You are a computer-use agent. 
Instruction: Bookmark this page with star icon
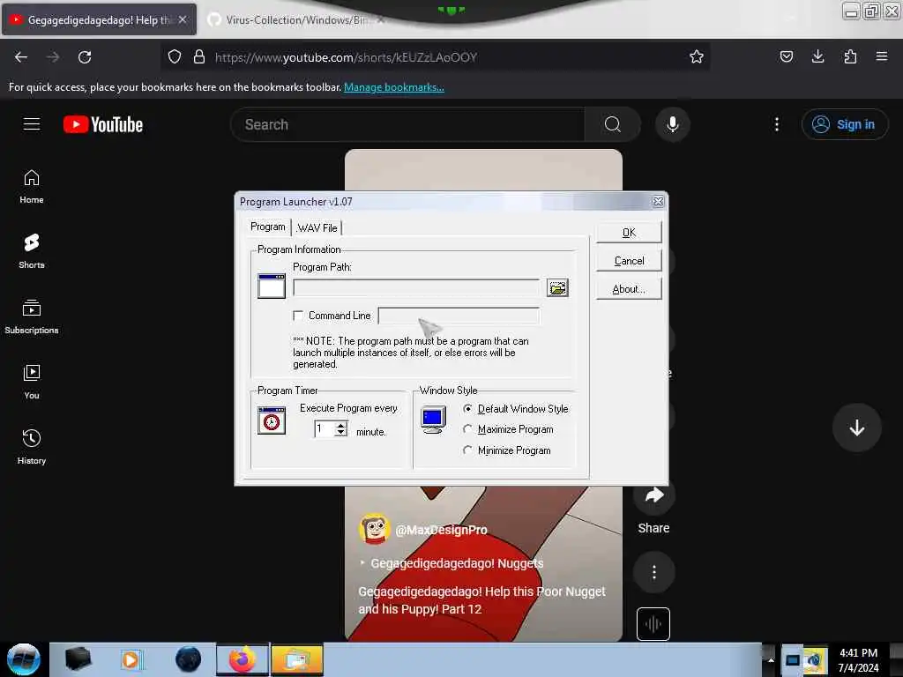(697, 57)
